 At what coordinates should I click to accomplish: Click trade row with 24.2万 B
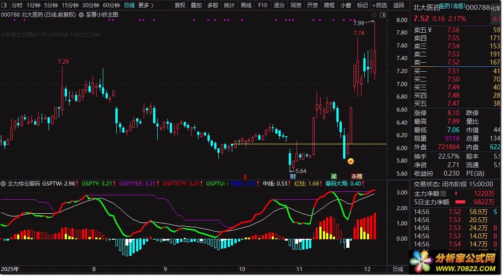click(x=455, y=228)
